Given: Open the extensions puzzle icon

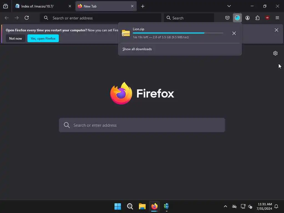Looking at the screenshot, I should 257,18.
